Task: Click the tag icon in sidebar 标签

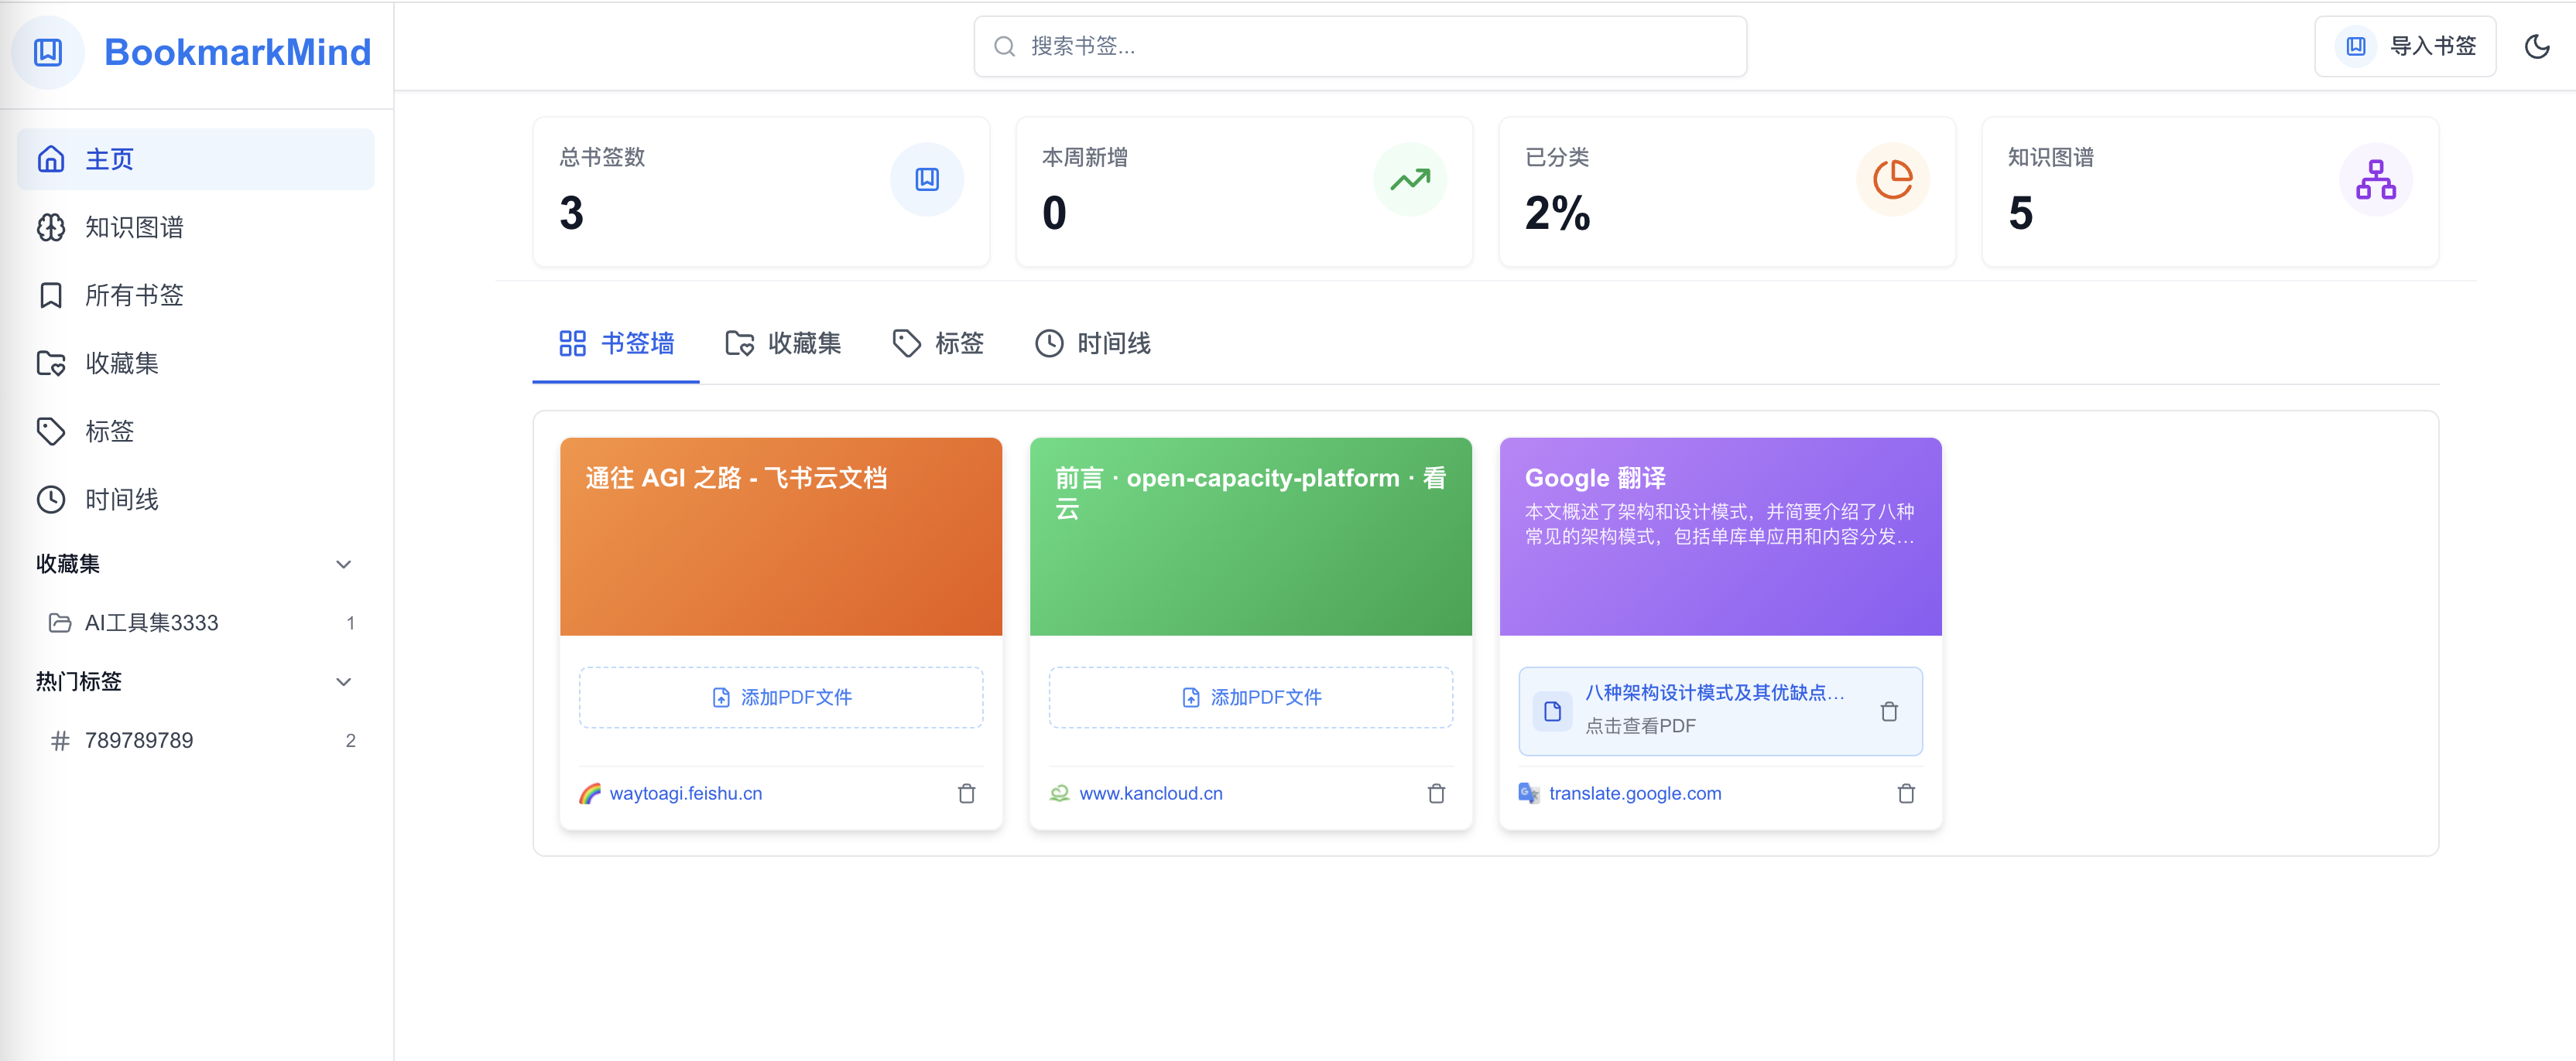Action: (x=51, y=431)
